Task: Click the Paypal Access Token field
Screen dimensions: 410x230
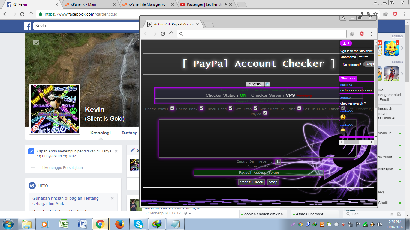Action: click(x=259, y=173)
